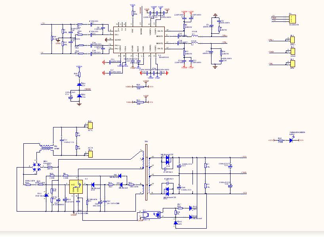Select capacitor C52 on the +35V rail
The width and height of the screenshot is (324, 237).
click(x=230, y=166)
